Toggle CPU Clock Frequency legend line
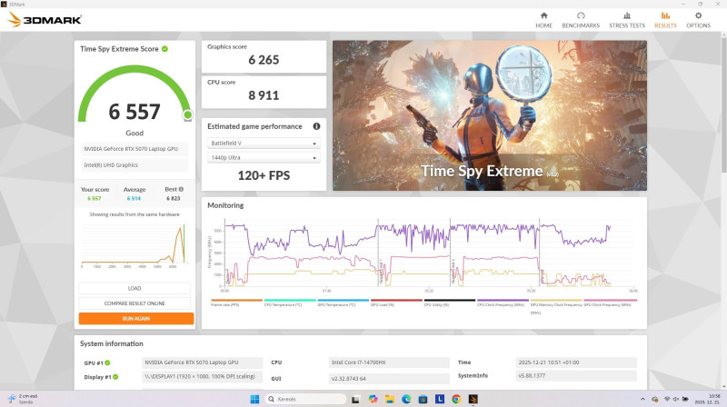Viewport: 727px width, 407px height. pyautogui.click(x=503, y=303)
